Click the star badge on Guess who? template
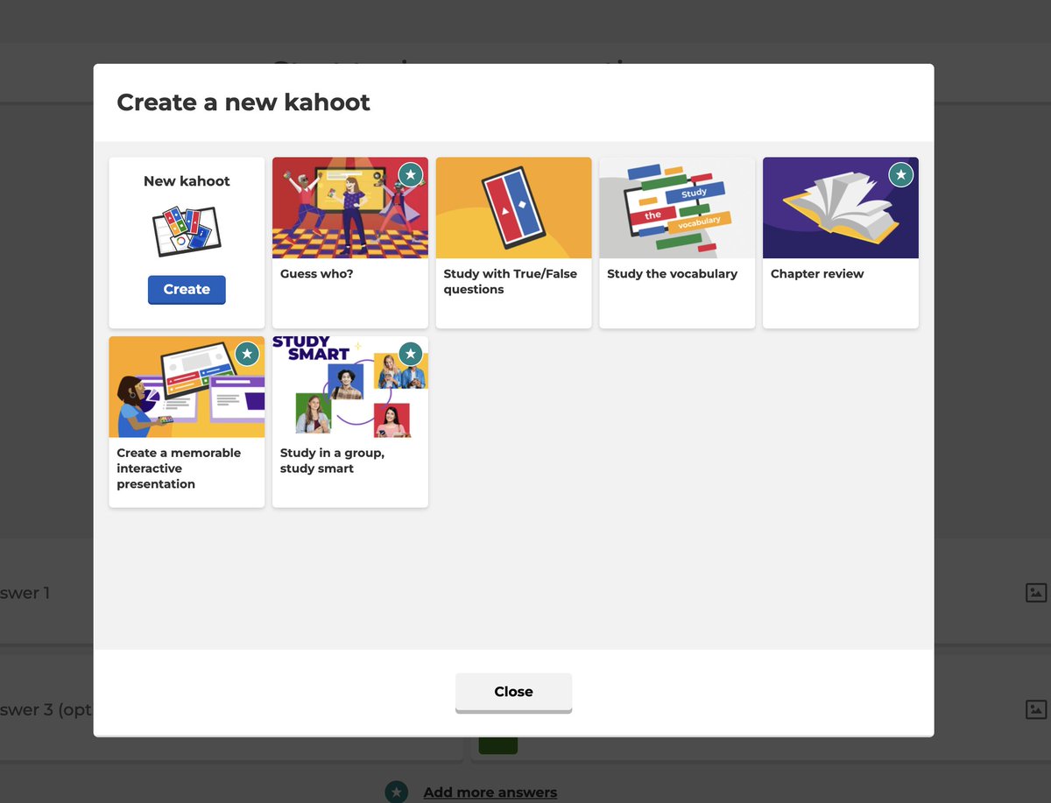Screen dimensions: 1051x803 (x=409, y=175)
